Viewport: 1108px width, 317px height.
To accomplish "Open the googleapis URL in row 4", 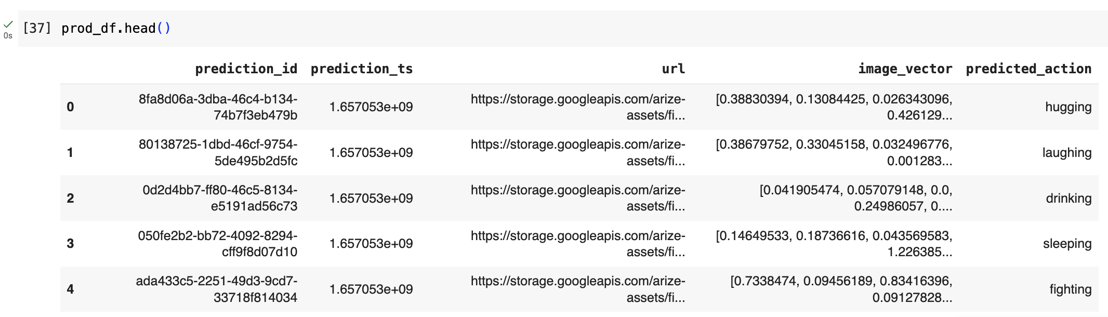I will (x=578, y=289).
